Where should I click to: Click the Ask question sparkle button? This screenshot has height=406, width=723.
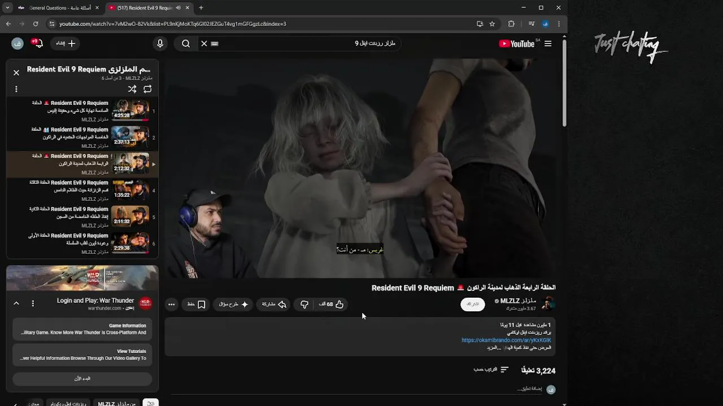point(234,304)
